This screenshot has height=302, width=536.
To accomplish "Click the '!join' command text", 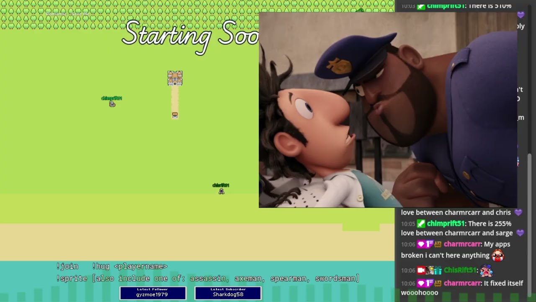I will (67, 266).
